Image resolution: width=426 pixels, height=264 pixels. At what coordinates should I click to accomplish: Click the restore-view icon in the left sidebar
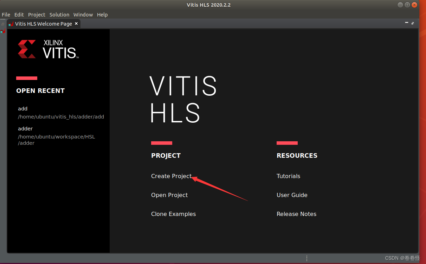pos(3,23)
